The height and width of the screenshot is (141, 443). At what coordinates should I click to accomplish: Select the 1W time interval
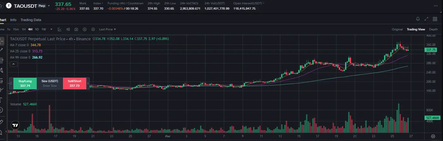44,29
